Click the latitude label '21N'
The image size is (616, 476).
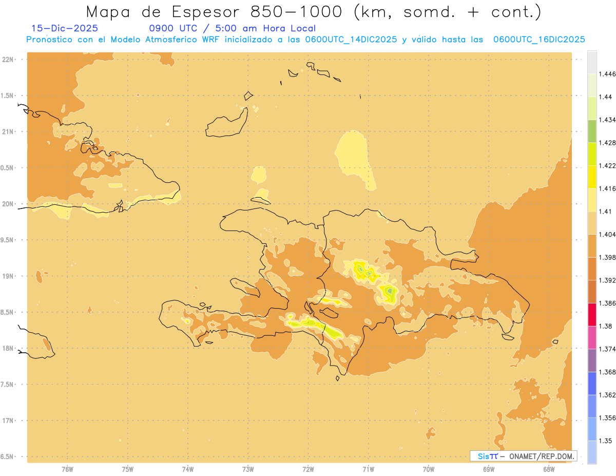coord(8,132)
